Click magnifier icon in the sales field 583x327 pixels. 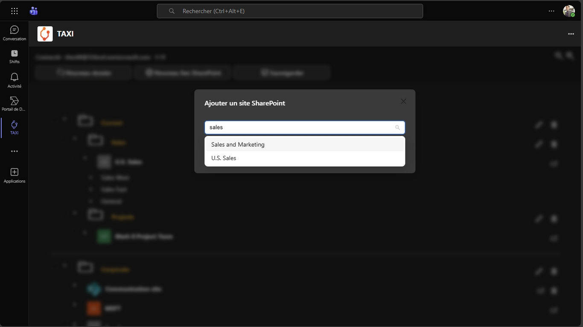[x=397, y=127]
